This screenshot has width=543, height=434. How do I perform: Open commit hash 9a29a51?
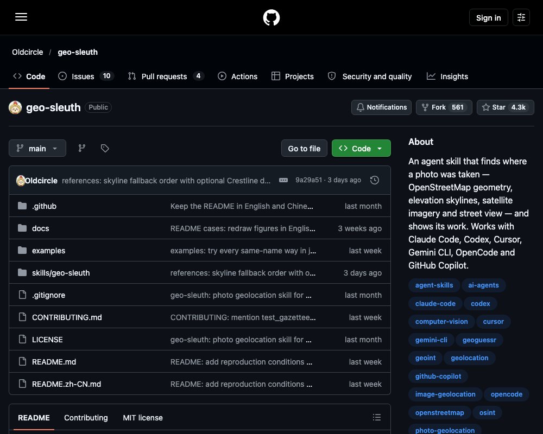[308, 180]
